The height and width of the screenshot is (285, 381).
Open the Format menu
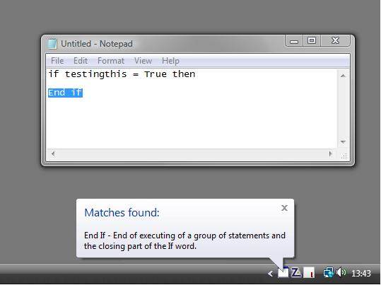pyautogui.click(x=111, y=61)
